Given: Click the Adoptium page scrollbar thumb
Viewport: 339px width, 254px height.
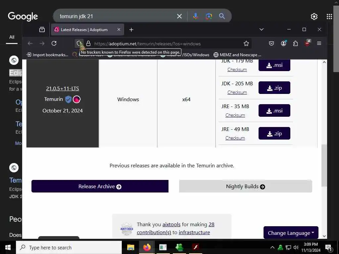Looking at the screenshot, I should point(324,165).
